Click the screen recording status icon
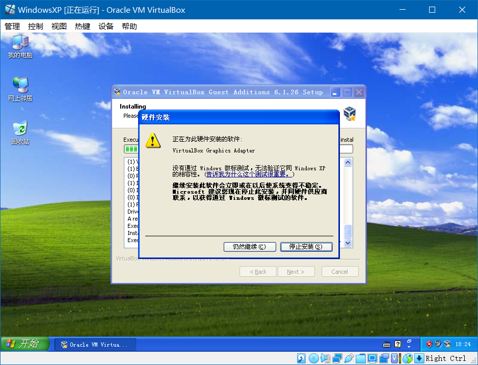This screenshot has width=478, height=365. click(x=384, y=358)
